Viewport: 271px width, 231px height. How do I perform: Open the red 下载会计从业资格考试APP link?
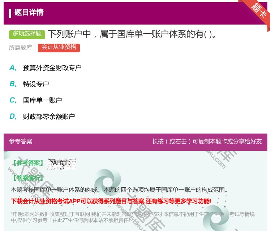pyautogui.click(x=111, y=201)
